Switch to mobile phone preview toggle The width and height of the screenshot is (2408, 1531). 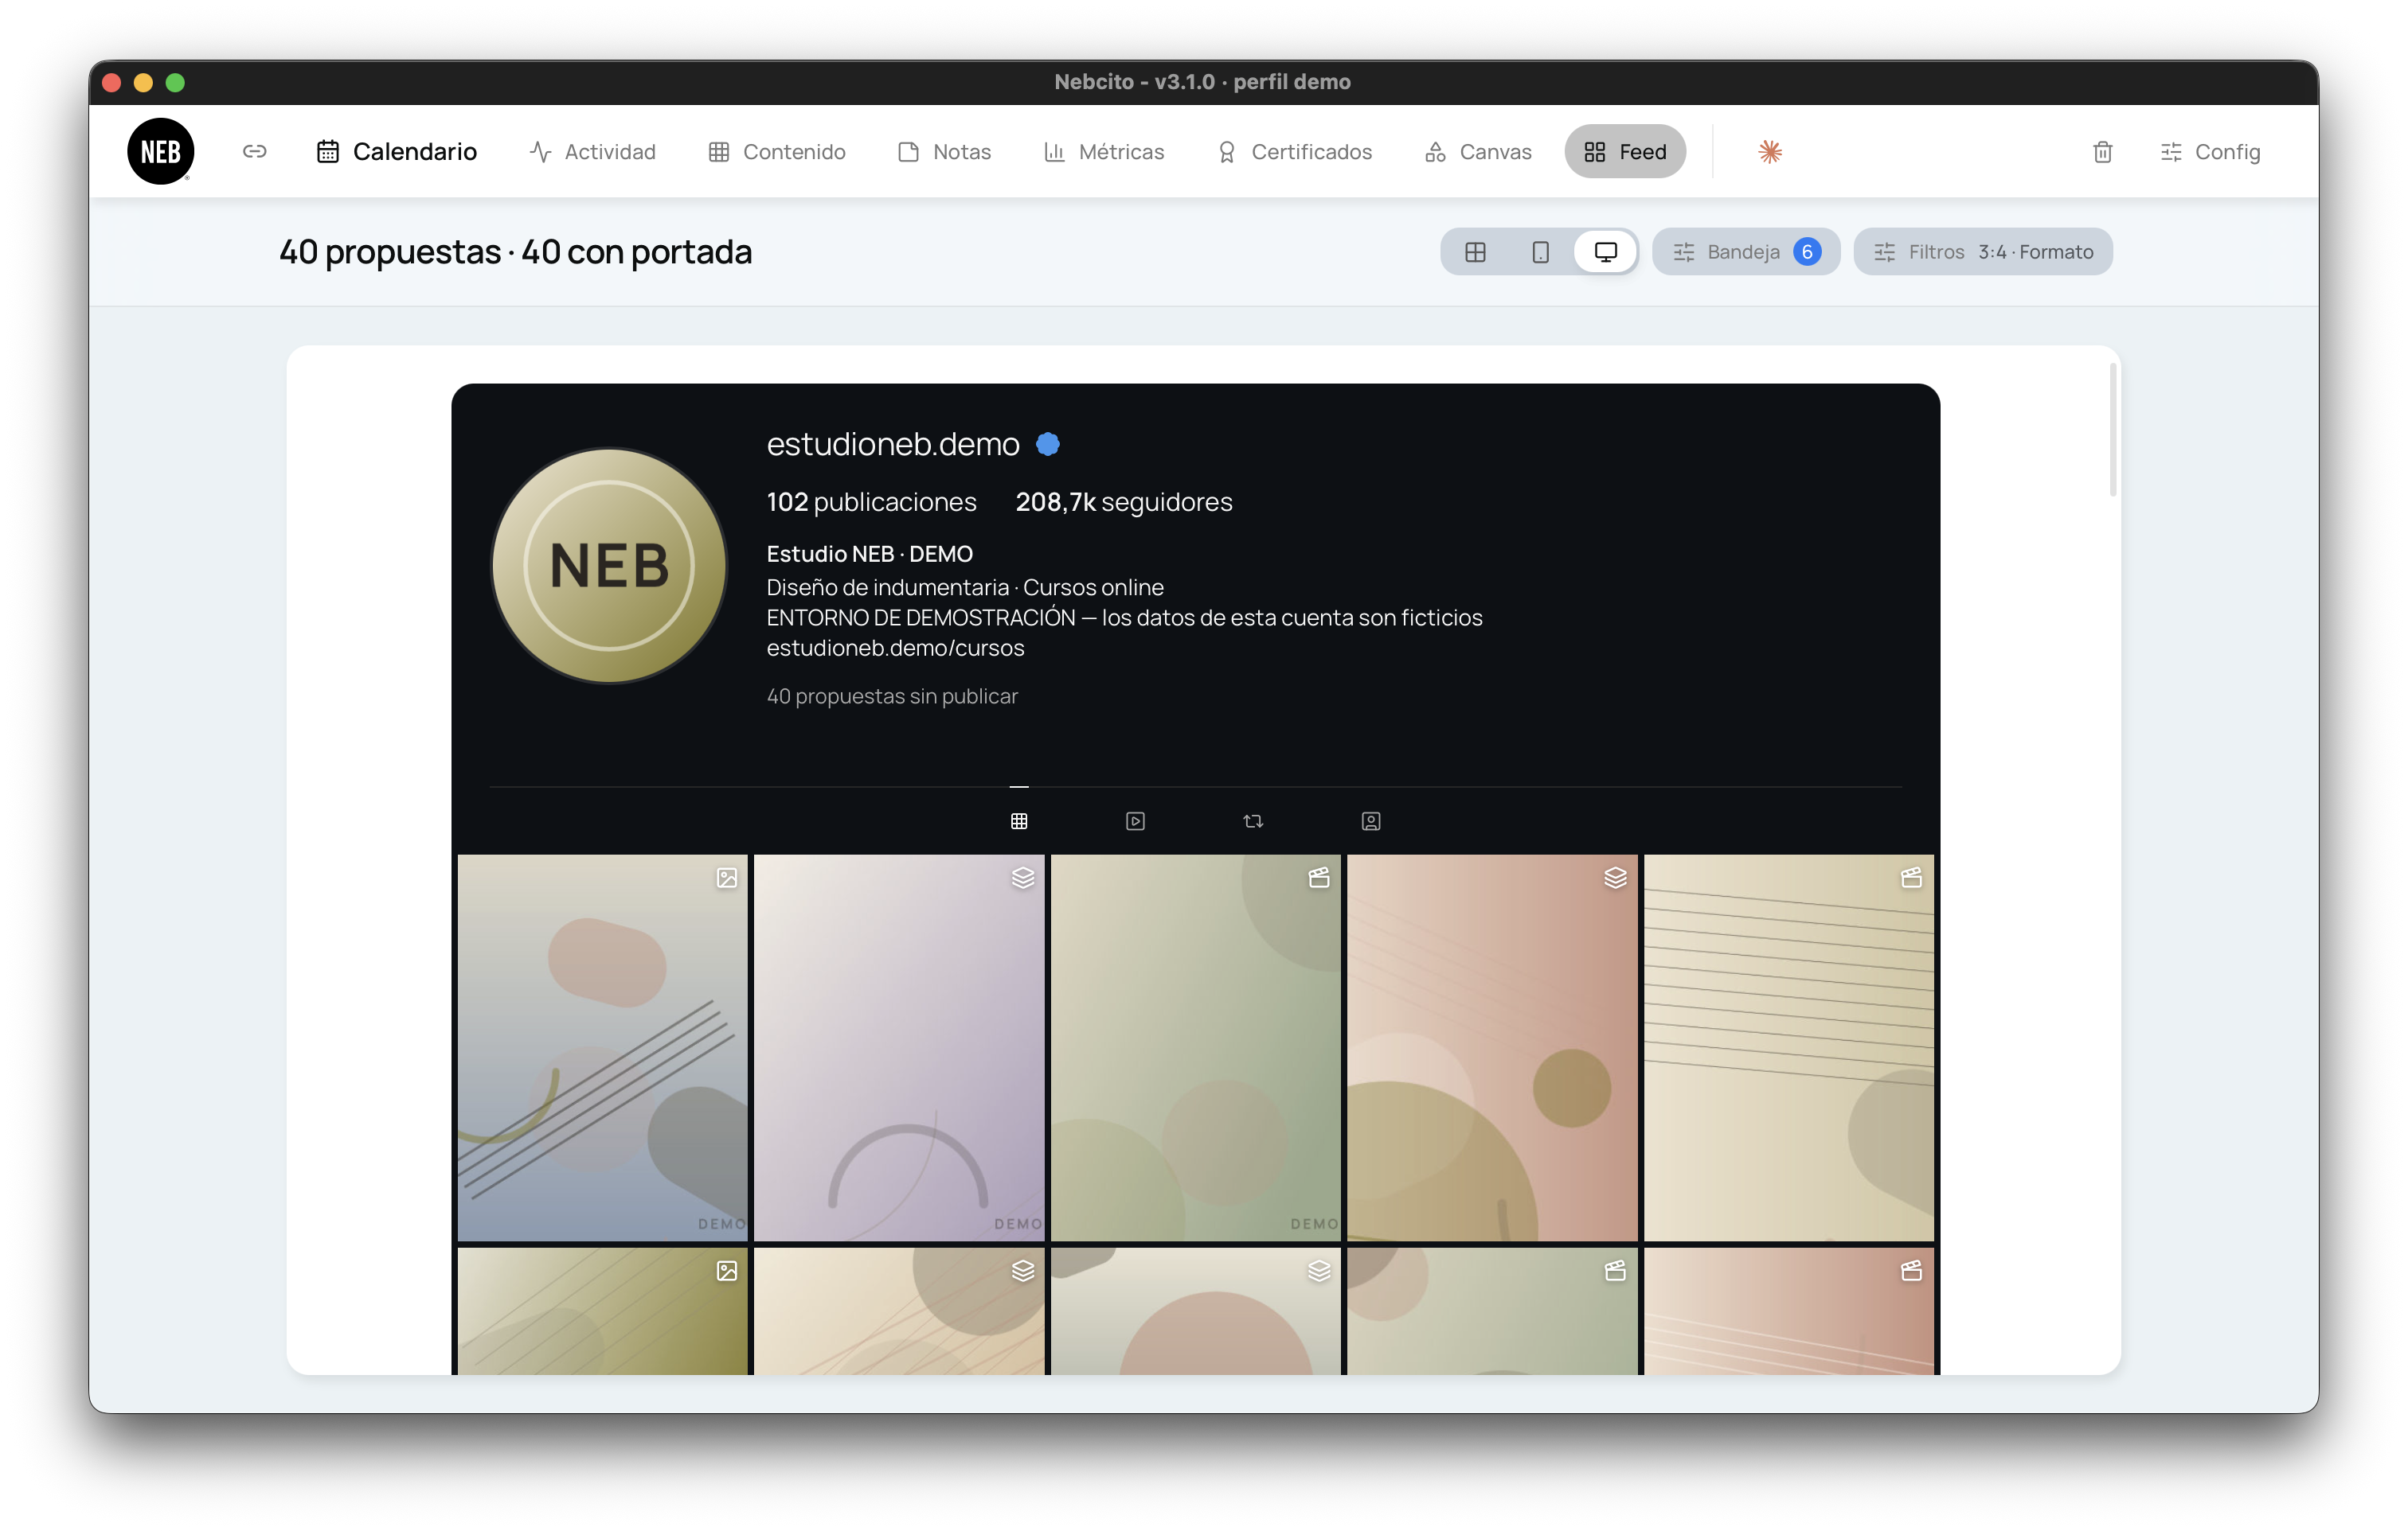point(1540,251)
